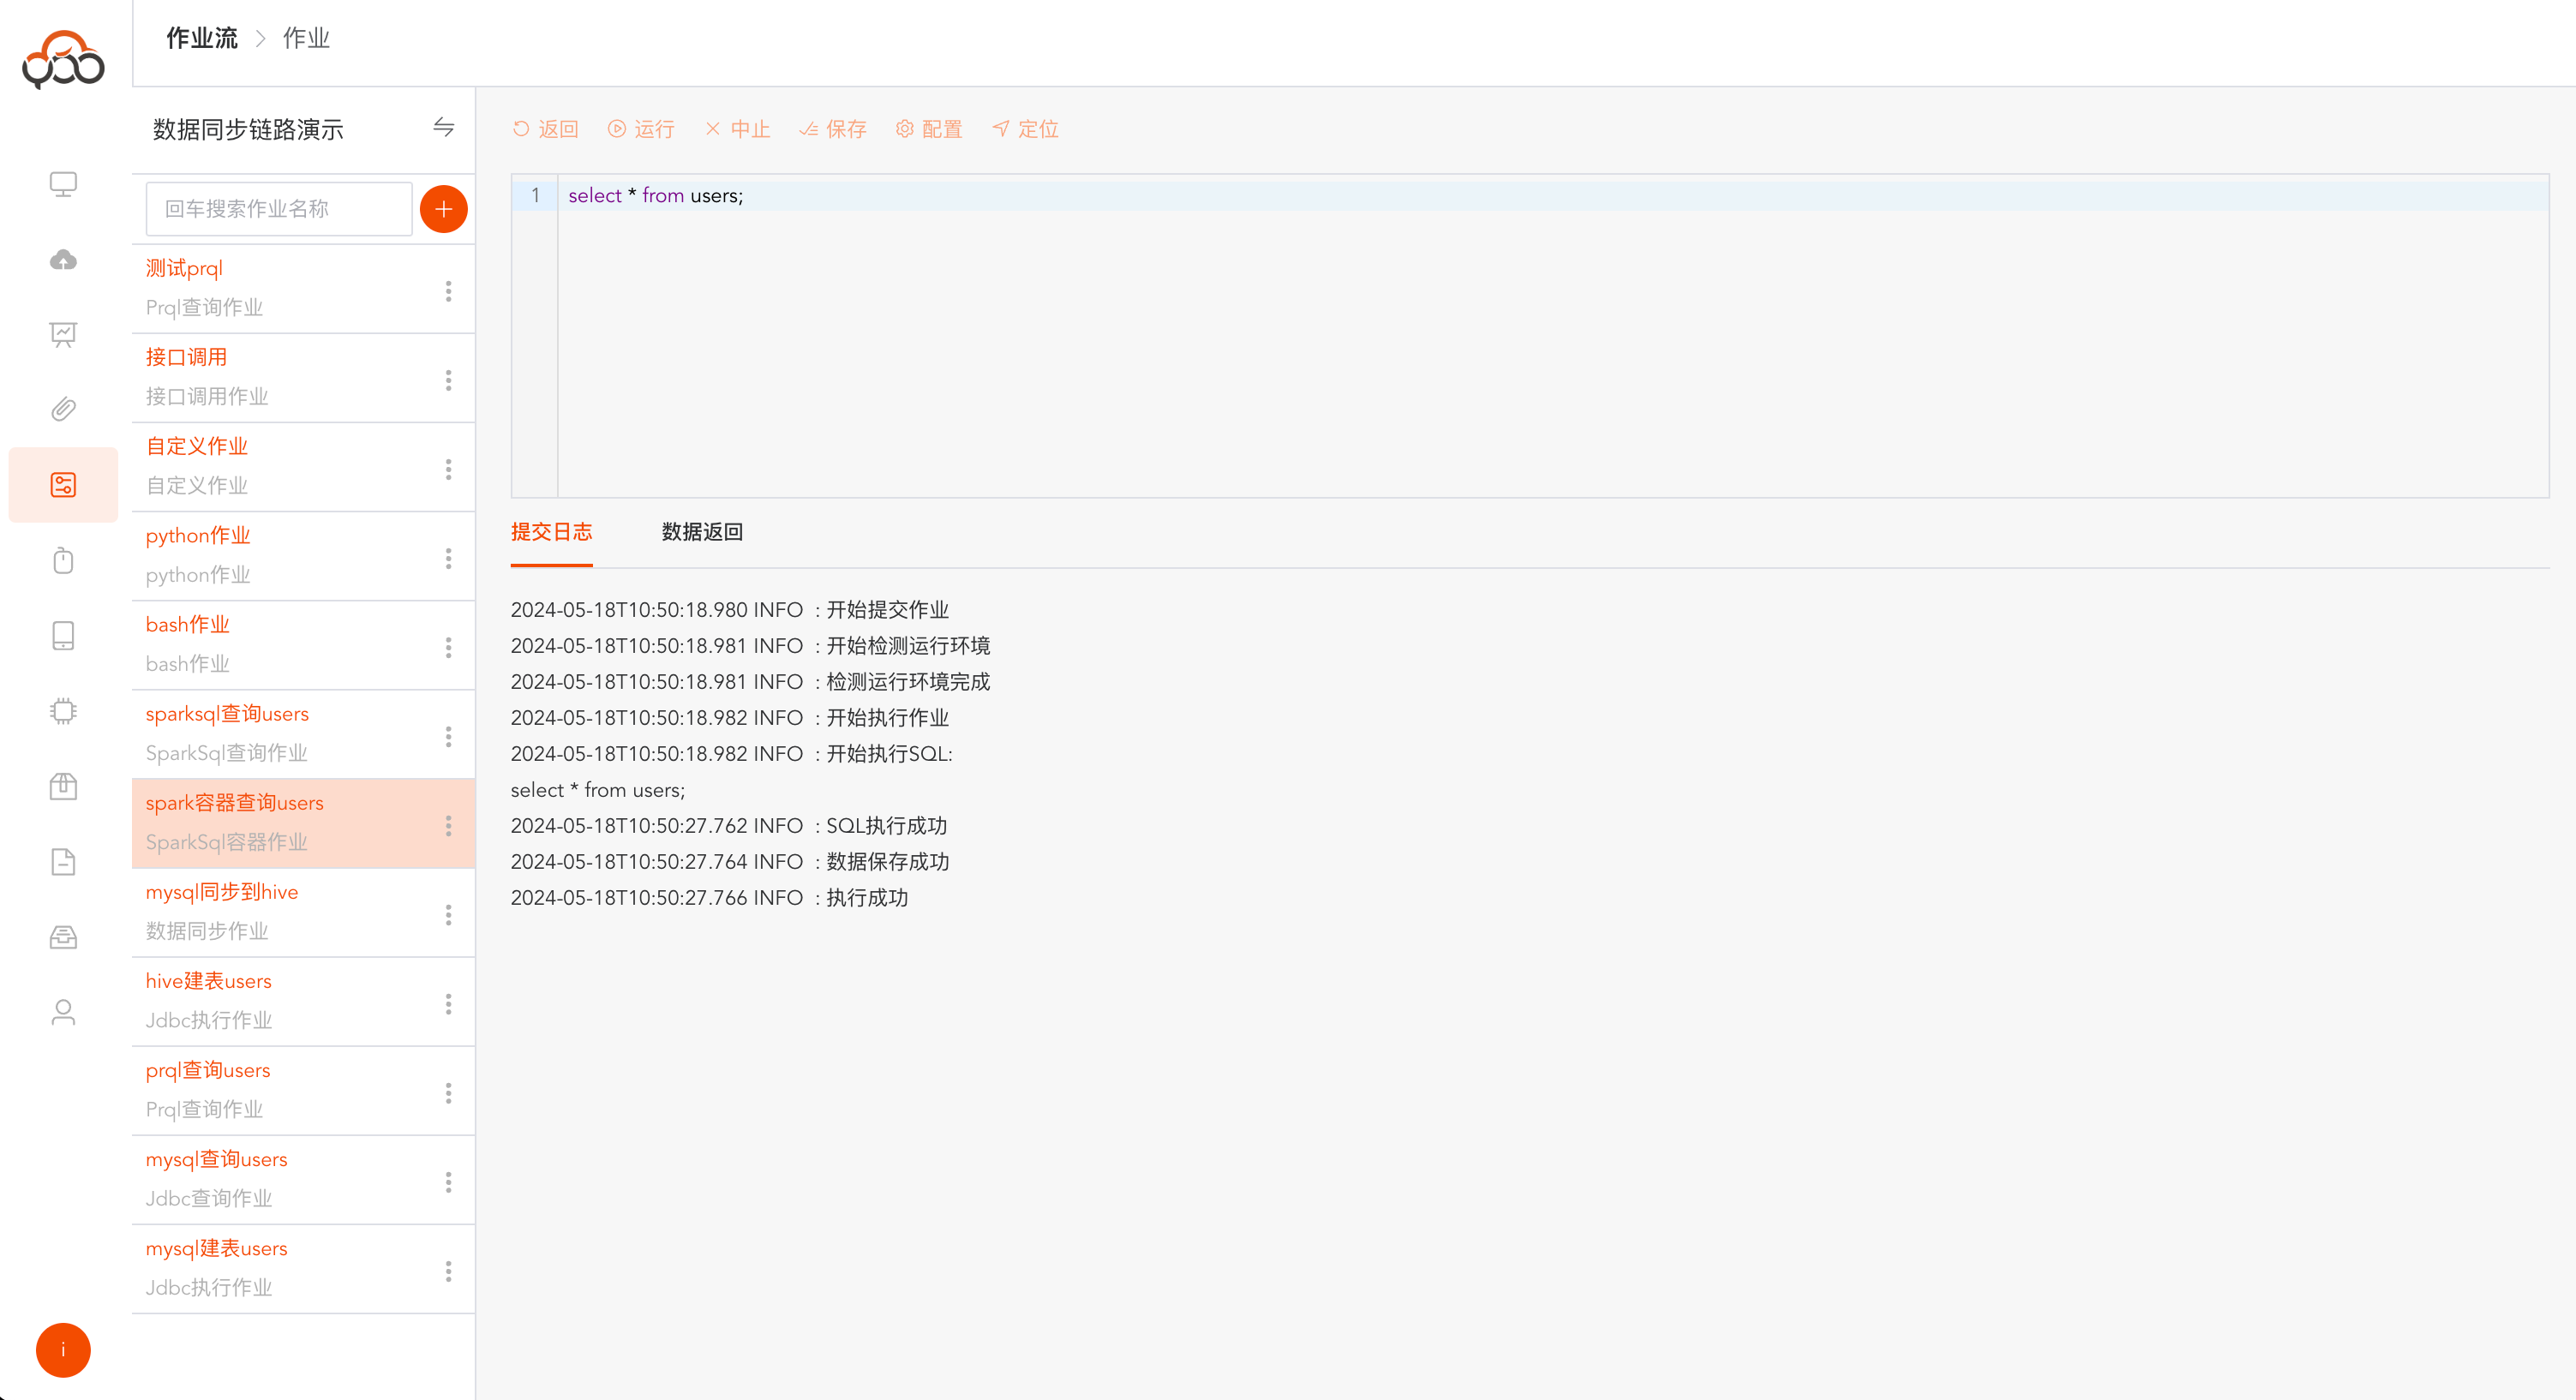
Task: Click the presentation chart sidebar icon
Action: [x=63, y=334]
